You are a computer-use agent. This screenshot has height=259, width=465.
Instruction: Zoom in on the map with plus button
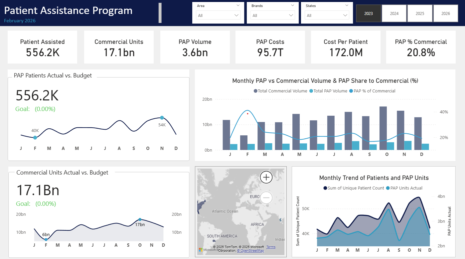[x=266, y=177]
